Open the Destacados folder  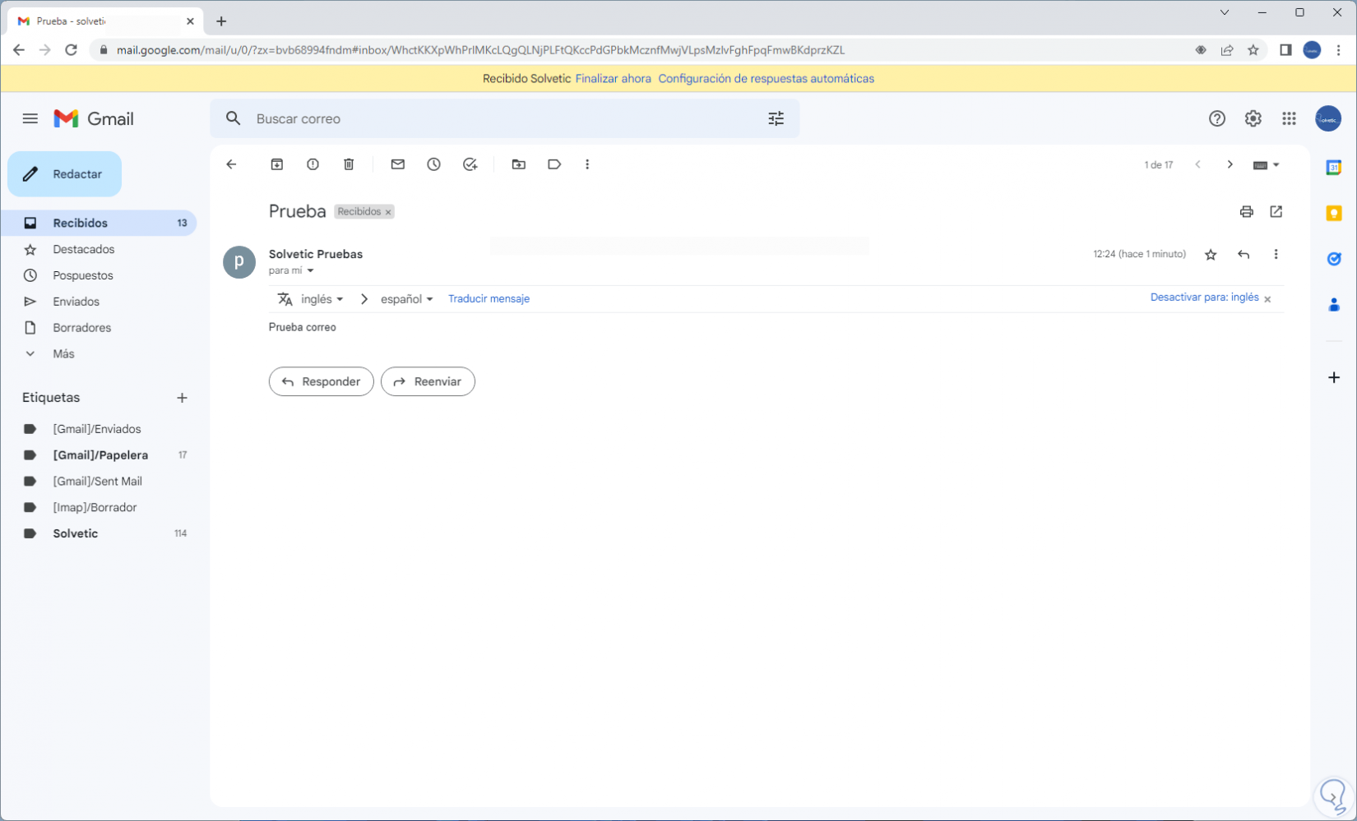point(99,250)
